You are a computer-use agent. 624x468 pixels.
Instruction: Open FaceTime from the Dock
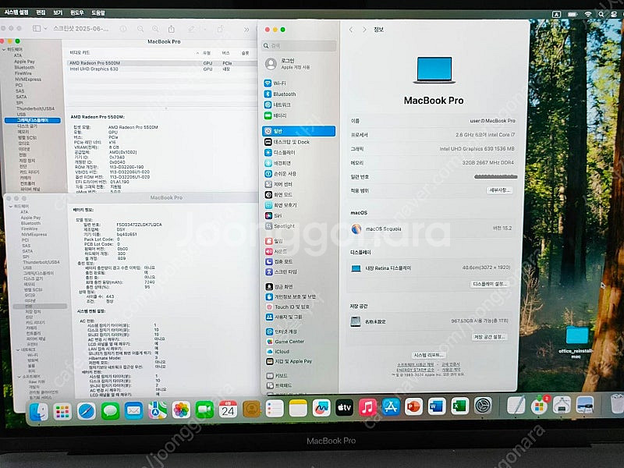(204, 410)
